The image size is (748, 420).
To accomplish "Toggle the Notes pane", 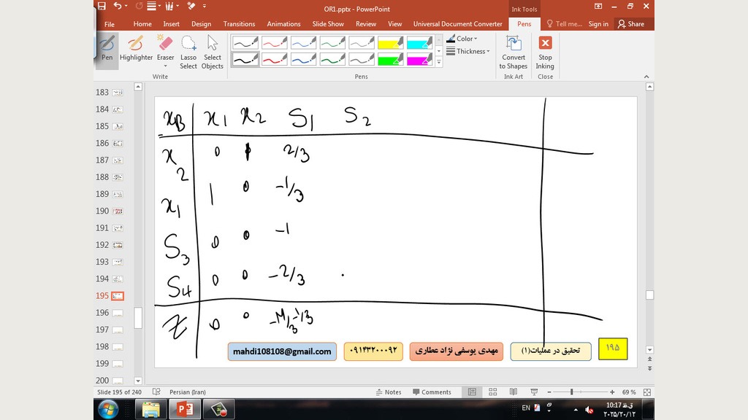I will pyautogui.click(x=388, y=392).
